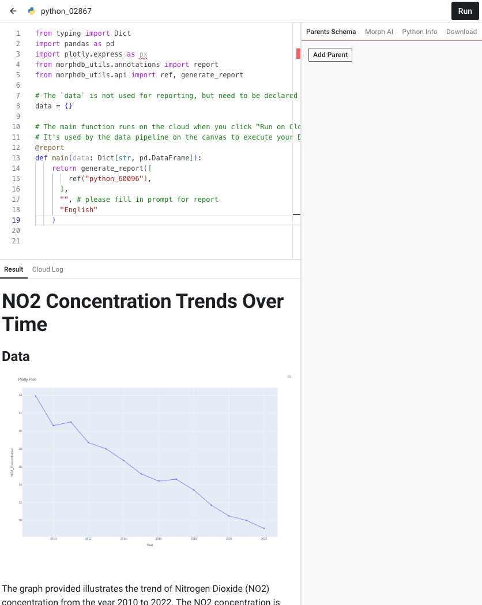Switch to the Parents Schema tab
Image resolution: width=482 pixels, height=605 pixels.
[x=331, y=32]
